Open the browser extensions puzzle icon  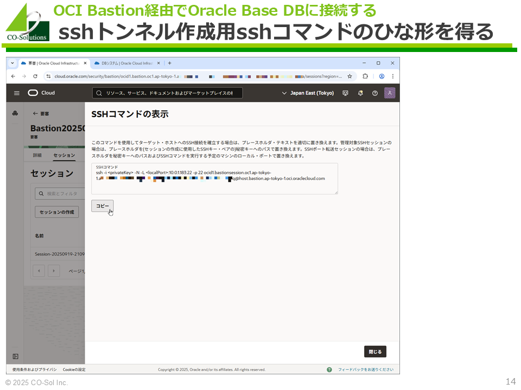(x=365, y=76)
